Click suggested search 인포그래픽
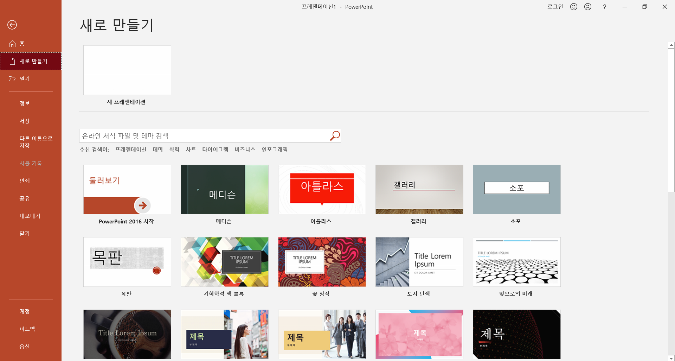The height and width of the screenshot is (361, 675). (275, 150)
